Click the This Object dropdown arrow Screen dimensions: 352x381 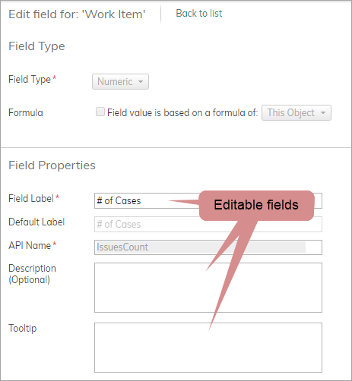(x=323, y=113)
